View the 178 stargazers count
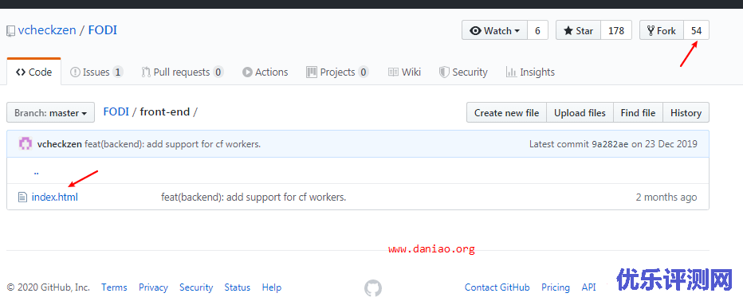The image size is (743, 301). pos(616,30)
